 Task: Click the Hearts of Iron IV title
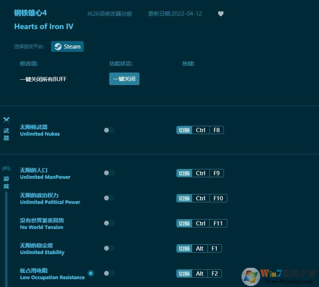tap(44, 27)
